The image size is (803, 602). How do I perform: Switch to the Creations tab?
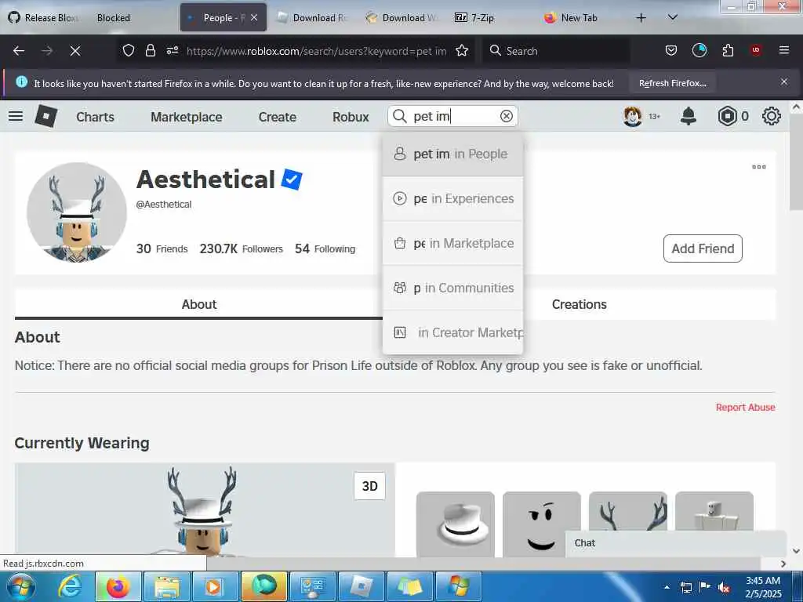click(580, 304)
